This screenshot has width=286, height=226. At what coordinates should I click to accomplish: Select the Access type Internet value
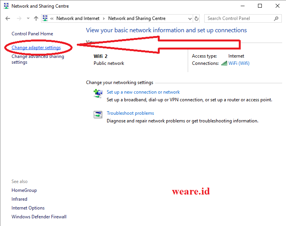[x=236, y=56]
